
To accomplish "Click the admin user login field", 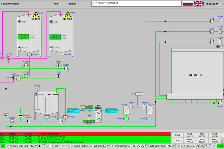I will pyautogui.click(x=76, y=4).
